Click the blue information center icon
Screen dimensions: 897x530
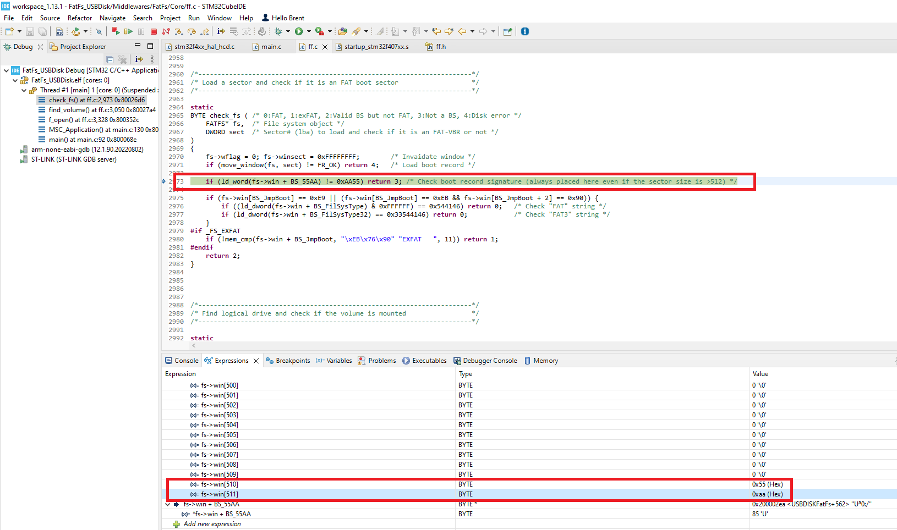point(525,31)
